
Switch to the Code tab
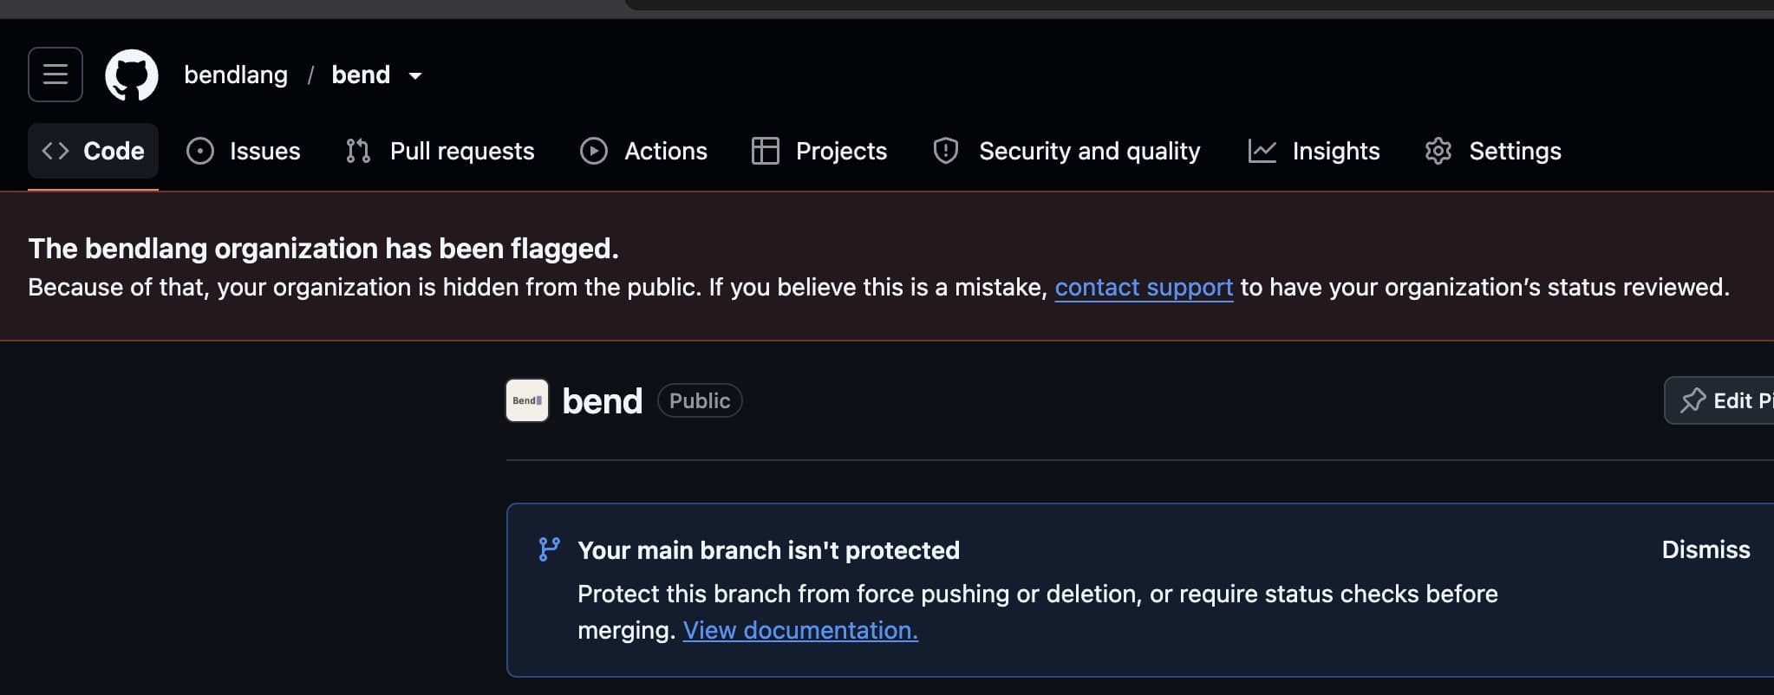(x=93, y=151)
